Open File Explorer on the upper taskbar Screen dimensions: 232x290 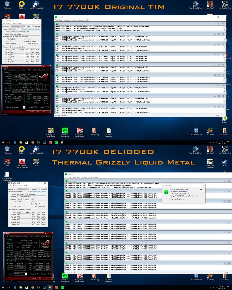pyautogui.click(x=21, y=142)
